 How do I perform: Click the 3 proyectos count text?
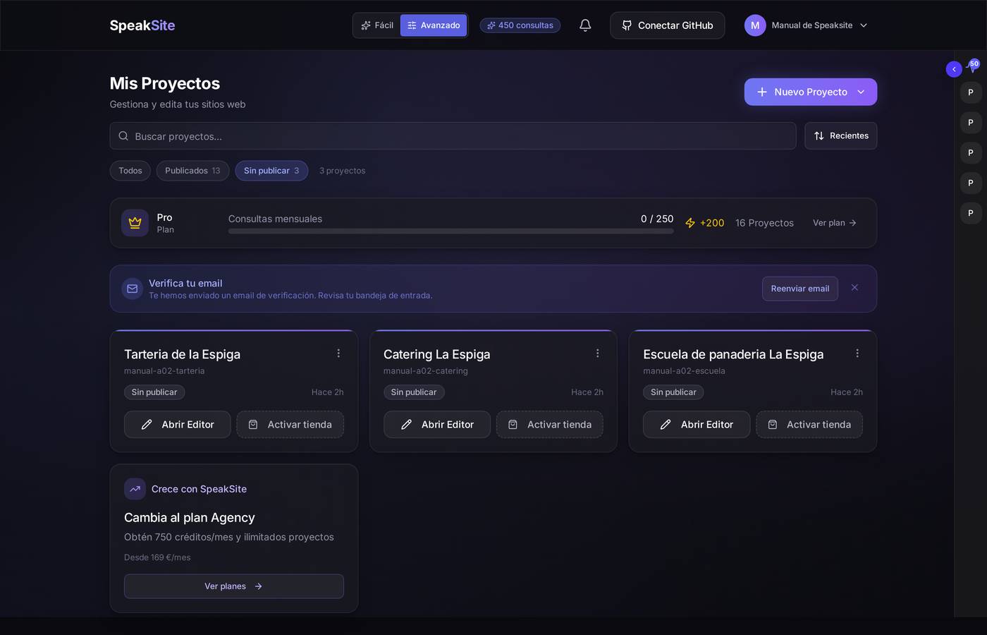click(x=343, y=171)
